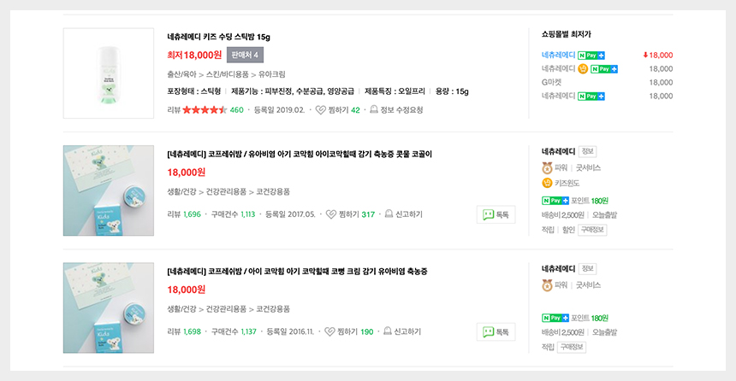The height and width of the screenshot is (381, 736).
Task: Click the star rating of the 스틱밤 product
Action: [205, 110]
